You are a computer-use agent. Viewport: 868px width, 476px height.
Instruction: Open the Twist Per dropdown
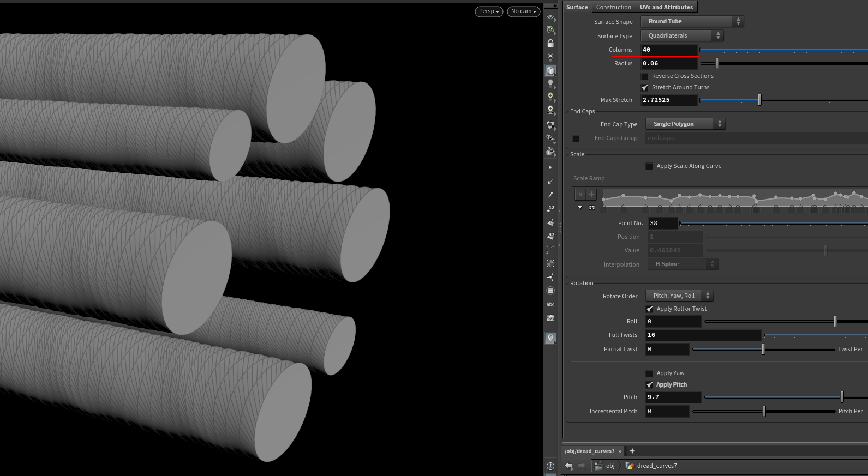(x=852, y=349)
